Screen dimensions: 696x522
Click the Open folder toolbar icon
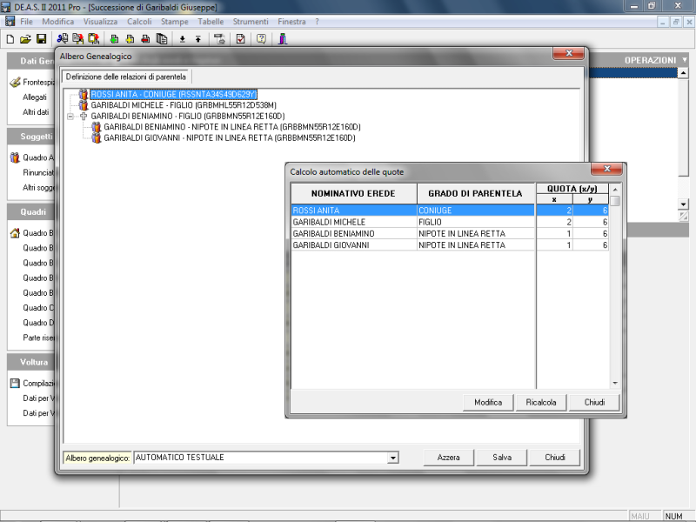point(25,38)
